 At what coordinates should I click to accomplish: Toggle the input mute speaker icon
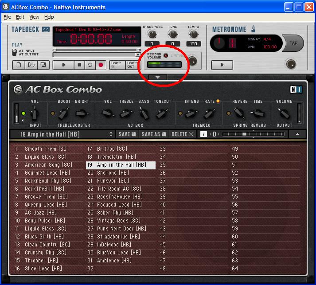pos(23,120)
